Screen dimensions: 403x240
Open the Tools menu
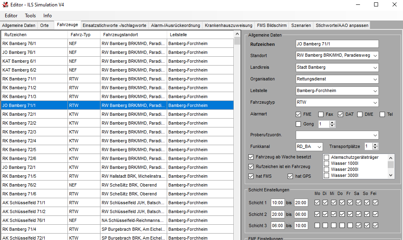click(x=31, y=16)
